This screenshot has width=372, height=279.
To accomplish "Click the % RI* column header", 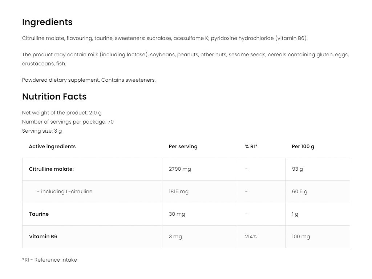I will click(x=251, y=146).
